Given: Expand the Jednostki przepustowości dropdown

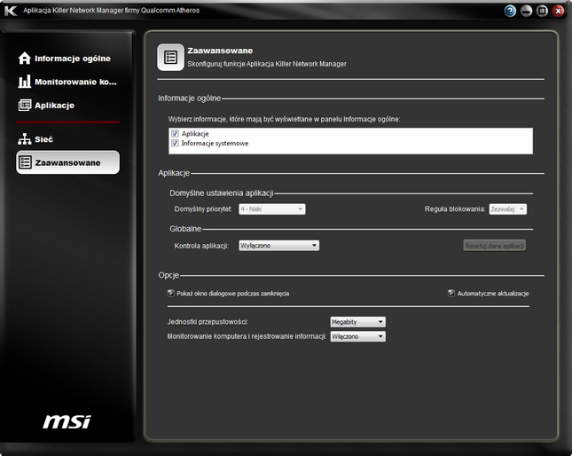Looking at the screenshot, I should (x=357, y=321).
